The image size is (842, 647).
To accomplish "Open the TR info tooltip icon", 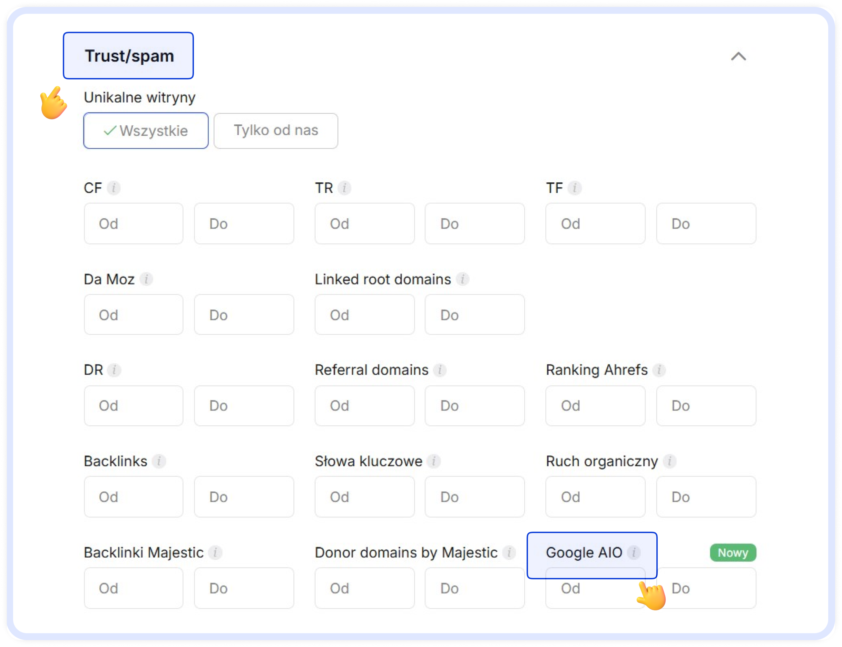I will (344, 187).
